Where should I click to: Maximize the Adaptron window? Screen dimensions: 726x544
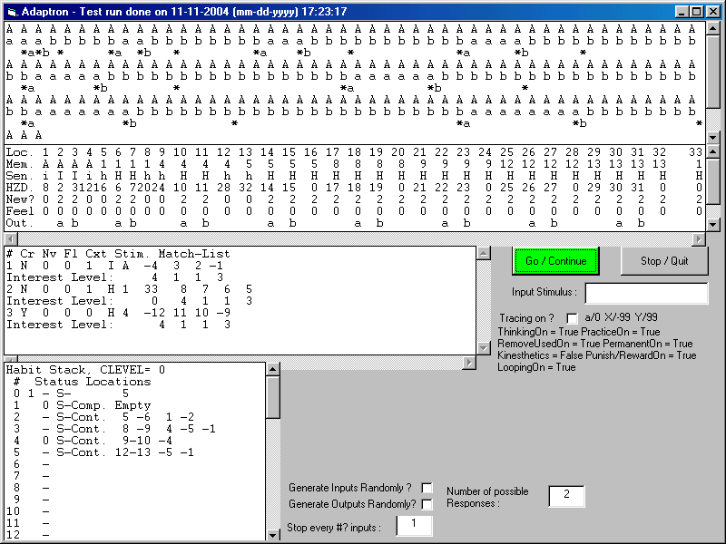pyautogui.click(x=696, y=12)
